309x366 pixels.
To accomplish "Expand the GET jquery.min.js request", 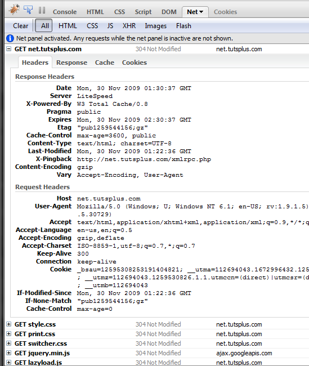I will (x=8, y=353).
